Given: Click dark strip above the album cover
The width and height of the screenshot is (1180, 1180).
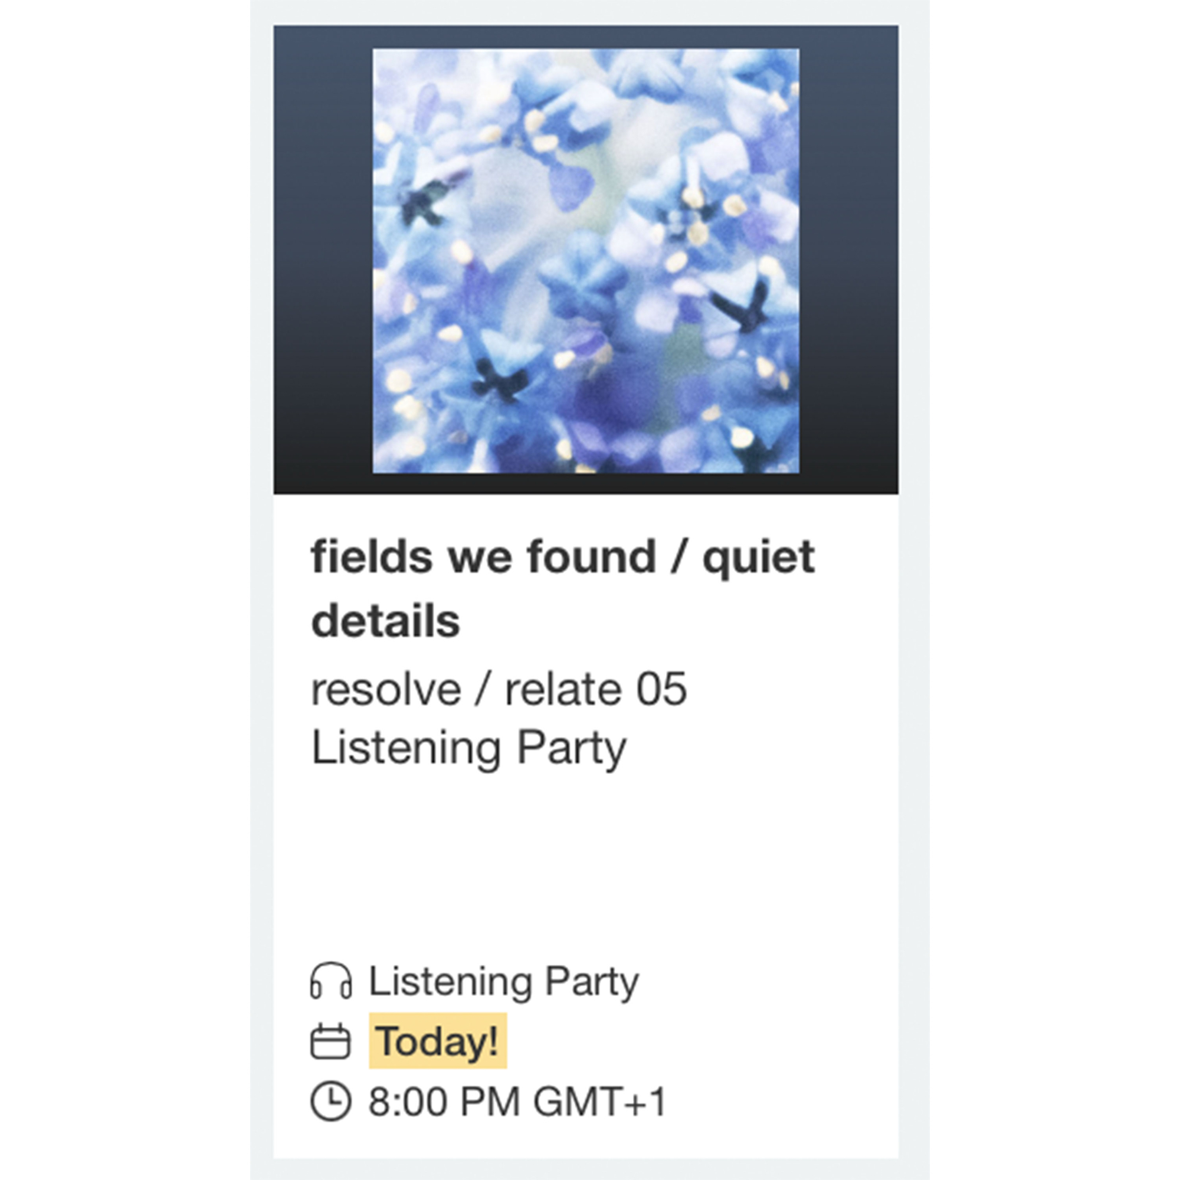Looking at the screenshot, I should coord(586,37).
